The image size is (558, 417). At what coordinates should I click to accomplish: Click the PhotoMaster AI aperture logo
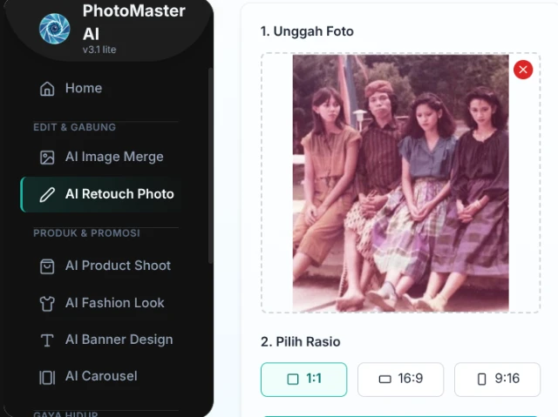click(x=54, y=29)
